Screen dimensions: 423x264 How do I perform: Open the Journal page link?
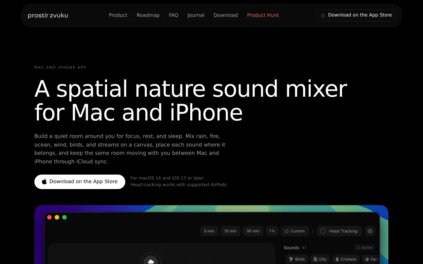coord(196,15)
